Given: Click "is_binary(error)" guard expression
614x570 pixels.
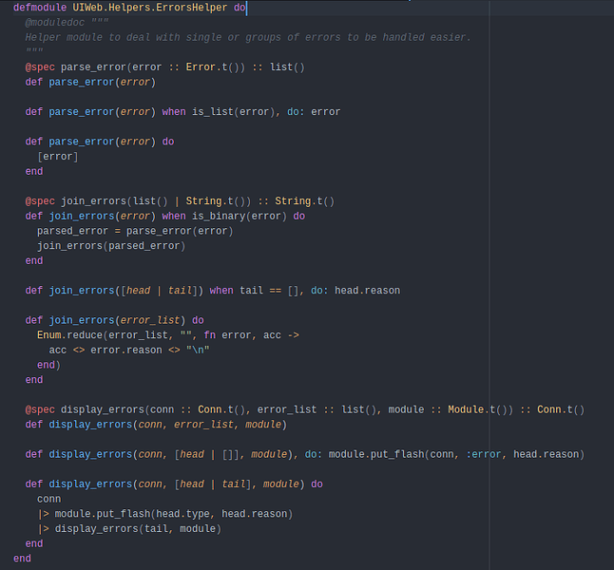Looking at the screenshot, I should (240, 216).
